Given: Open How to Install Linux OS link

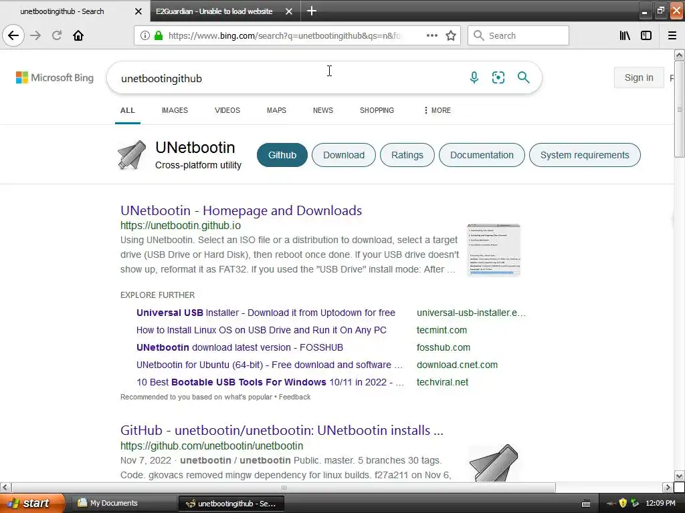Looking at the screenshot, I should point(262,330).
